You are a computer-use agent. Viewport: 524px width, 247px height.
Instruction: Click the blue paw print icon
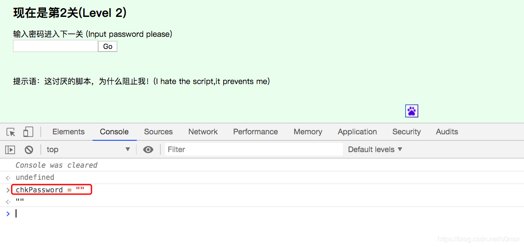pyautogui.click(x=412, y=111)
